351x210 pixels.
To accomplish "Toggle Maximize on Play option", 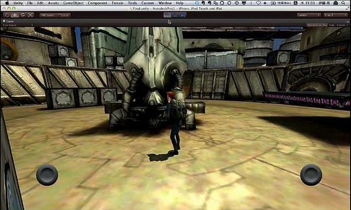I will (317, 25).
